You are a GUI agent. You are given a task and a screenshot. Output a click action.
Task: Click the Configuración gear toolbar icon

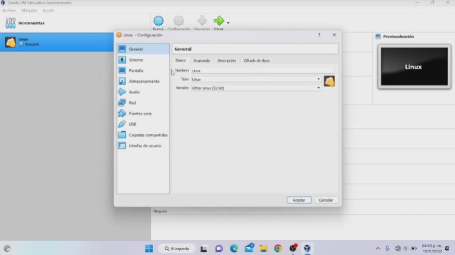point(179,23)
